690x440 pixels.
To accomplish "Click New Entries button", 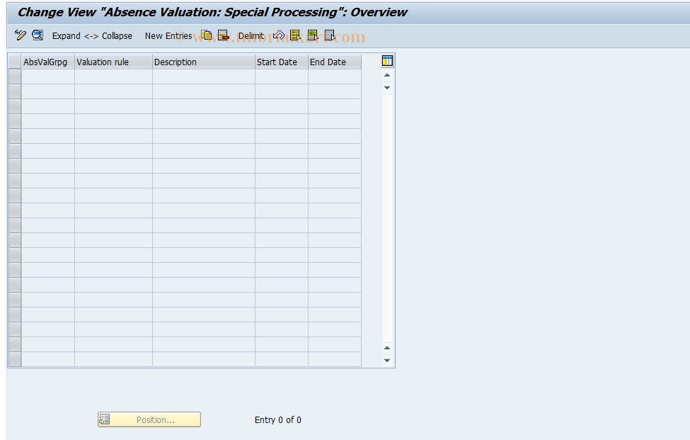I will pos(168,36).
